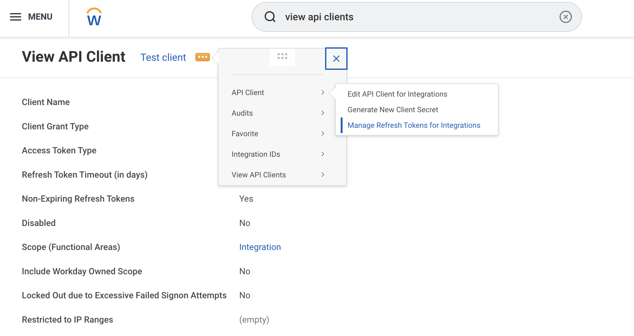
Task: Open the Integration scope link
Action: (x=260, y=247)
